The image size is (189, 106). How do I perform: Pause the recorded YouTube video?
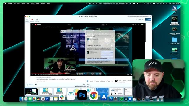click(x=33, y=74)
